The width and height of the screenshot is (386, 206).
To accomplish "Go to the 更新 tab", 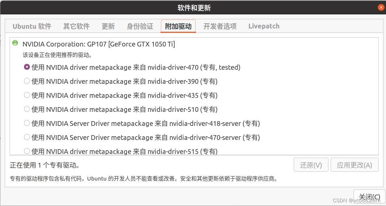I will pos(108,26).
